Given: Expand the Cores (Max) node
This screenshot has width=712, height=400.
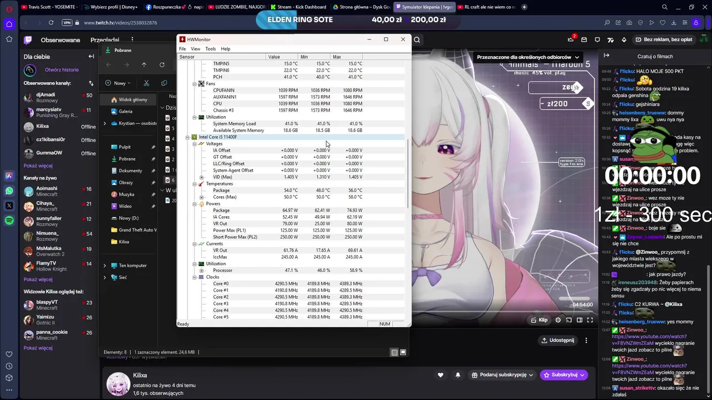Looking at the screenshot, I should click(201, 197).
